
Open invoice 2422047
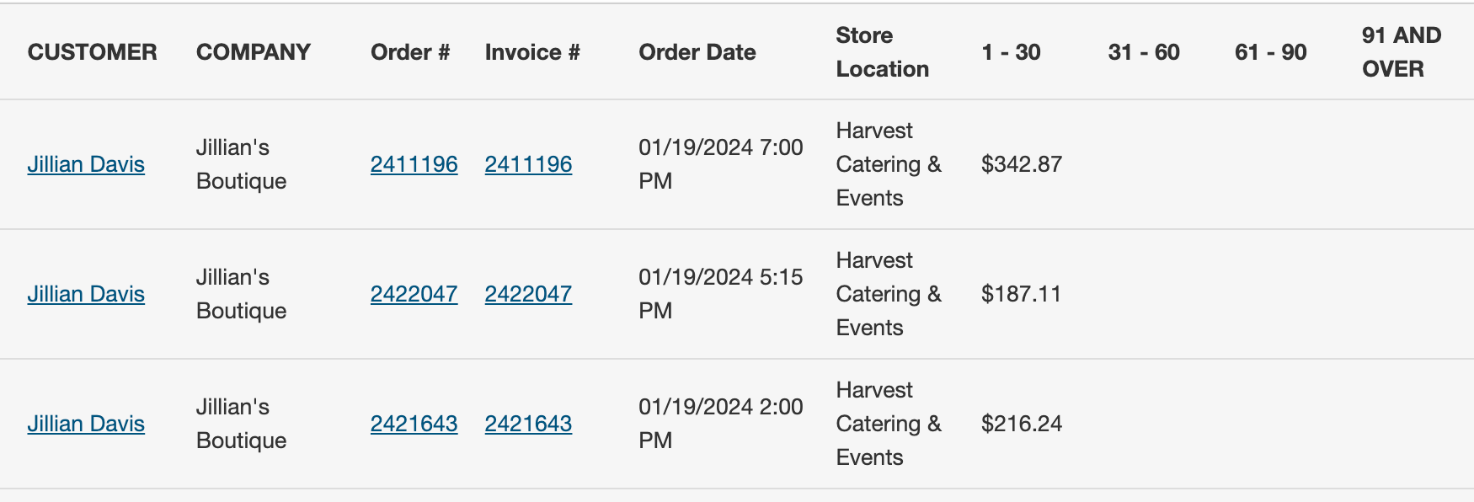pos(528,294)
